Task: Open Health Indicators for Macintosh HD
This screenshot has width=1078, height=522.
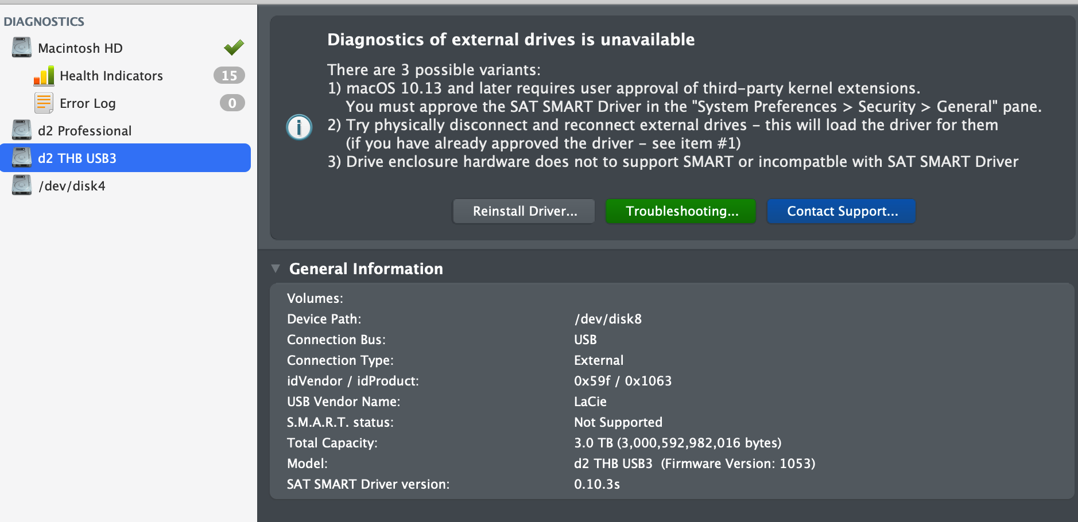Action: pyautogui.click(x=111, y=76)
